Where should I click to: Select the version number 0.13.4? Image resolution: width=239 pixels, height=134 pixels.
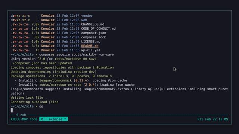[81, 80]
